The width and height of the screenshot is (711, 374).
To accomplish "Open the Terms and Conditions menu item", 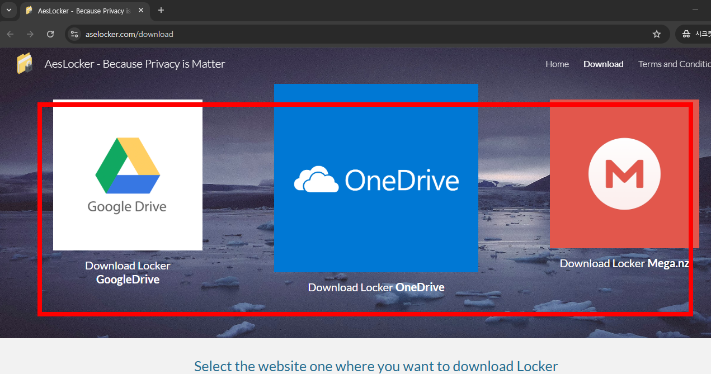I will click(x=675, y=64).
